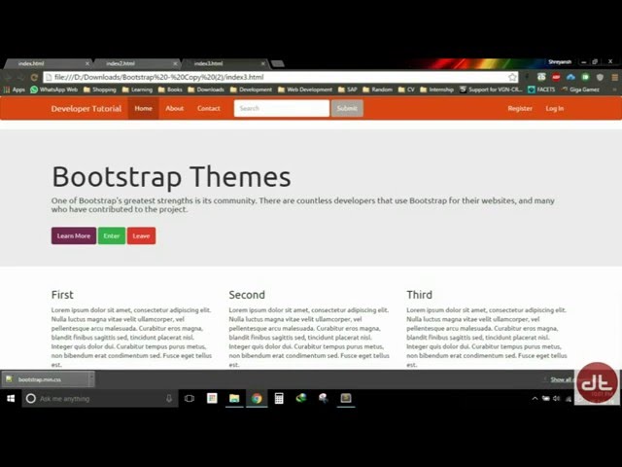Viewport: 622px width, 467px height.
Task: Select Contact in the navbar
Action: (x=209, y=108)
